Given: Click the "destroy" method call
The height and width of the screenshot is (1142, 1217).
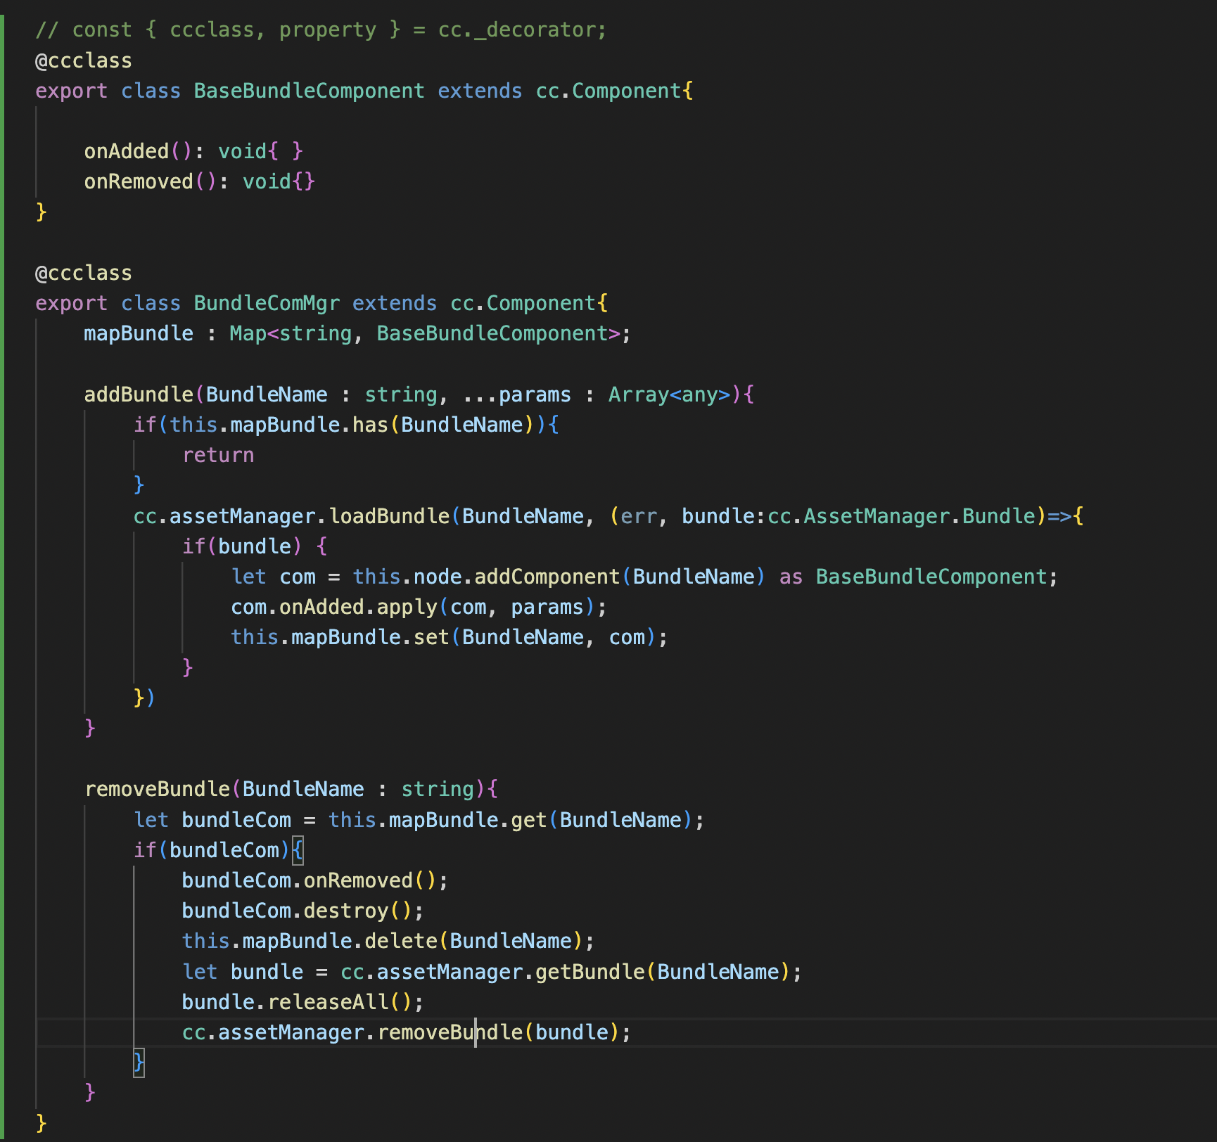Looking at the screenshot, I should pyautogui.click(x=346, y=911).
